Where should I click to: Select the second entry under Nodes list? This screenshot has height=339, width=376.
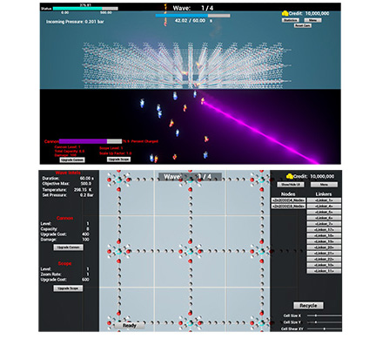coord(288,206)
